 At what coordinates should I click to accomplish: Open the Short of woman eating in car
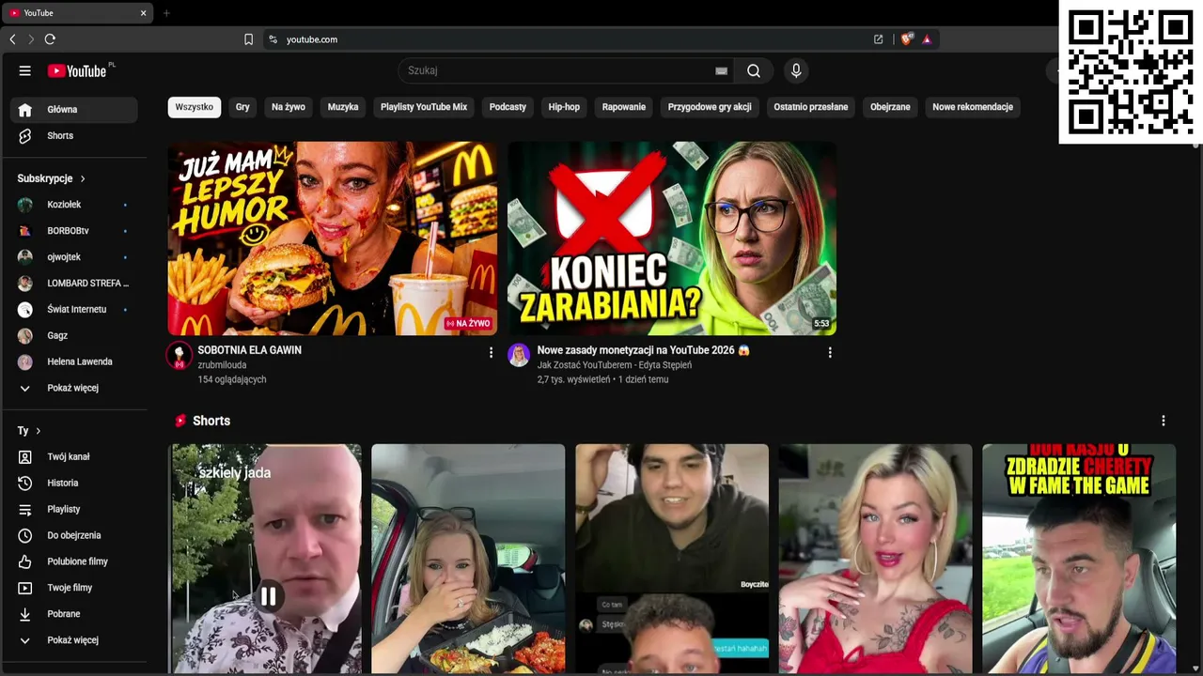468,559
